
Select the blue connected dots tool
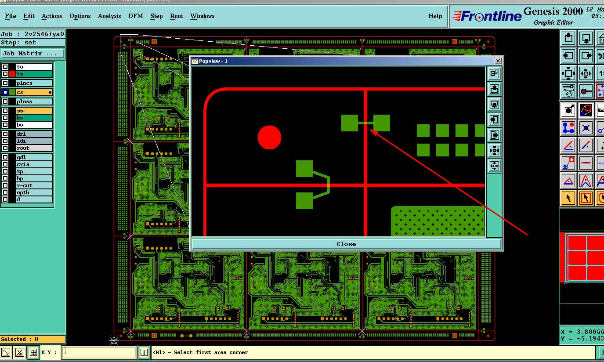[x=569, y=128]
